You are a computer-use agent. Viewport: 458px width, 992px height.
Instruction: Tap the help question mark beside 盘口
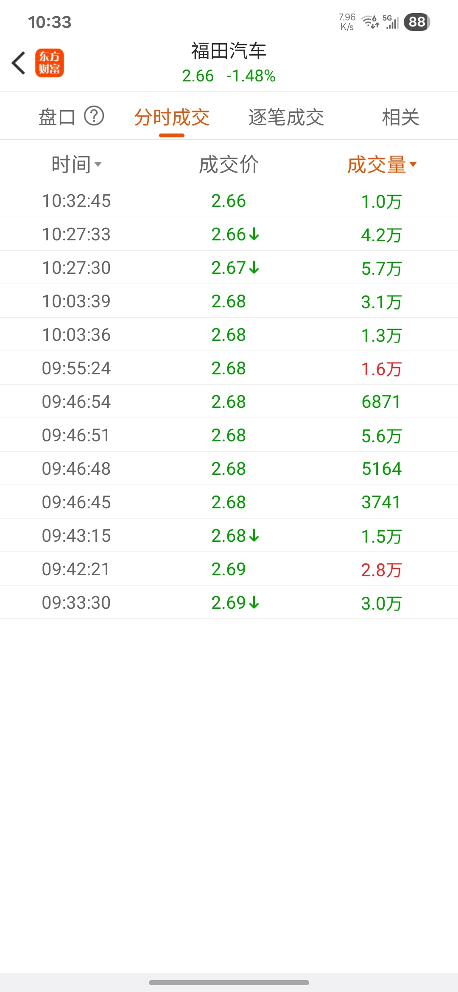pyautogui.click(x=94, y=116)
